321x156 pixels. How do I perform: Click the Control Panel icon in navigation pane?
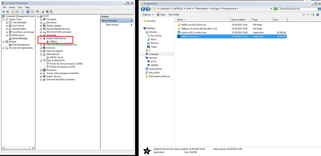pos(147,69)
